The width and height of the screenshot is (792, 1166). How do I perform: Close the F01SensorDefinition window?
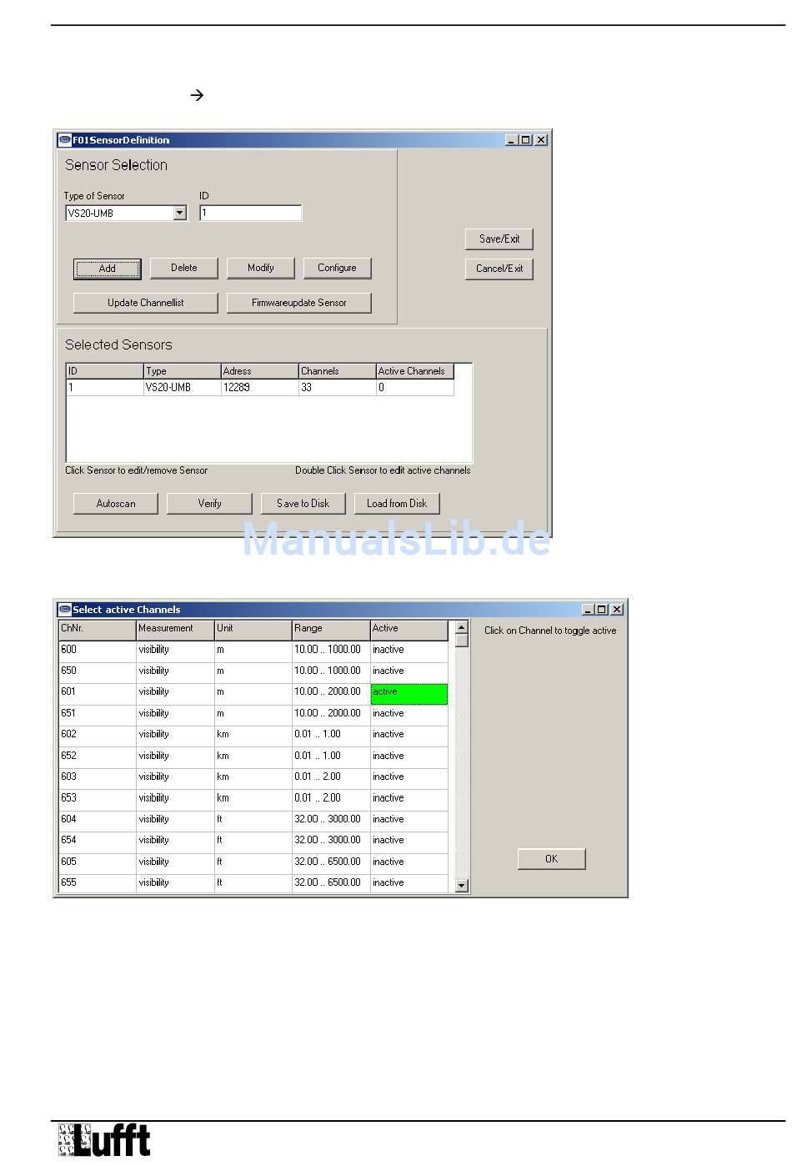tap(541, 140)
